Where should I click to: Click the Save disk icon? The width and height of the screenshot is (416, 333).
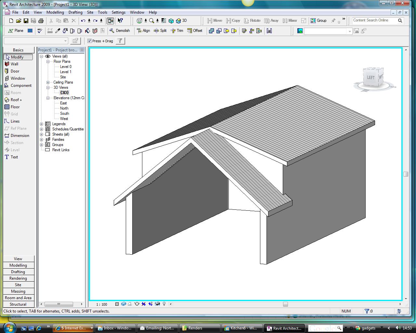pyautogui.click(x=26, y=20)
